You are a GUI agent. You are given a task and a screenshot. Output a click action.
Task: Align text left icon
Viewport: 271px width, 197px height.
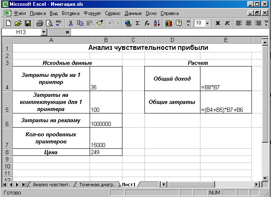coord(239,23)
